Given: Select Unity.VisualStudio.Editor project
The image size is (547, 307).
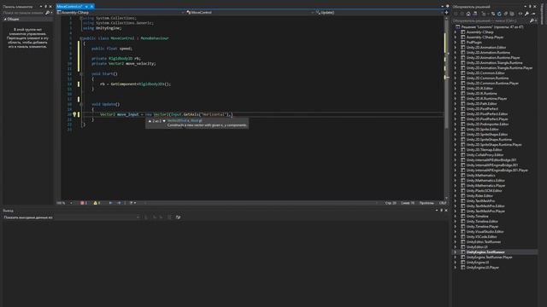Looking at the screenshot, I should click(485, 231).
